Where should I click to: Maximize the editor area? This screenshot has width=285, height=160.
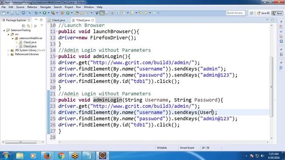(x=273, y=20)
